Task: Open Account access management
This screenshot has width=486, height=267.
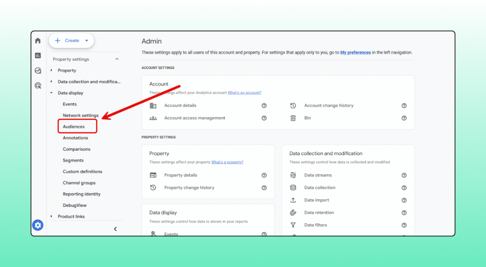Action: [195, 118]
